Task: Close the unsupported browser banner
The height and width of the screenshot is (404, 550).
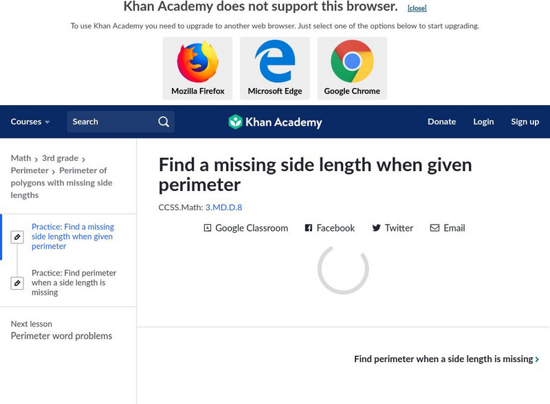Action: [417, 8]
